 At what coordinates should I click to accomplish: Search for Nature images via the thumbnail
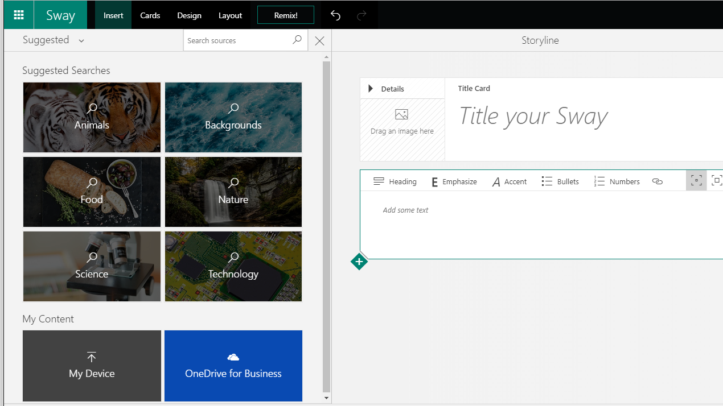tap(233, 192)
